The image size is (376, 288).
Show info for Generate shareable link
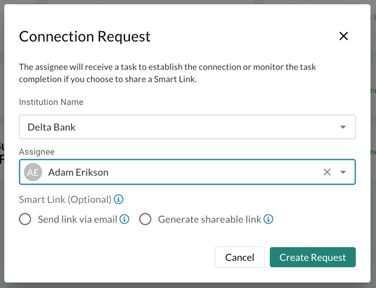point(269,219)
